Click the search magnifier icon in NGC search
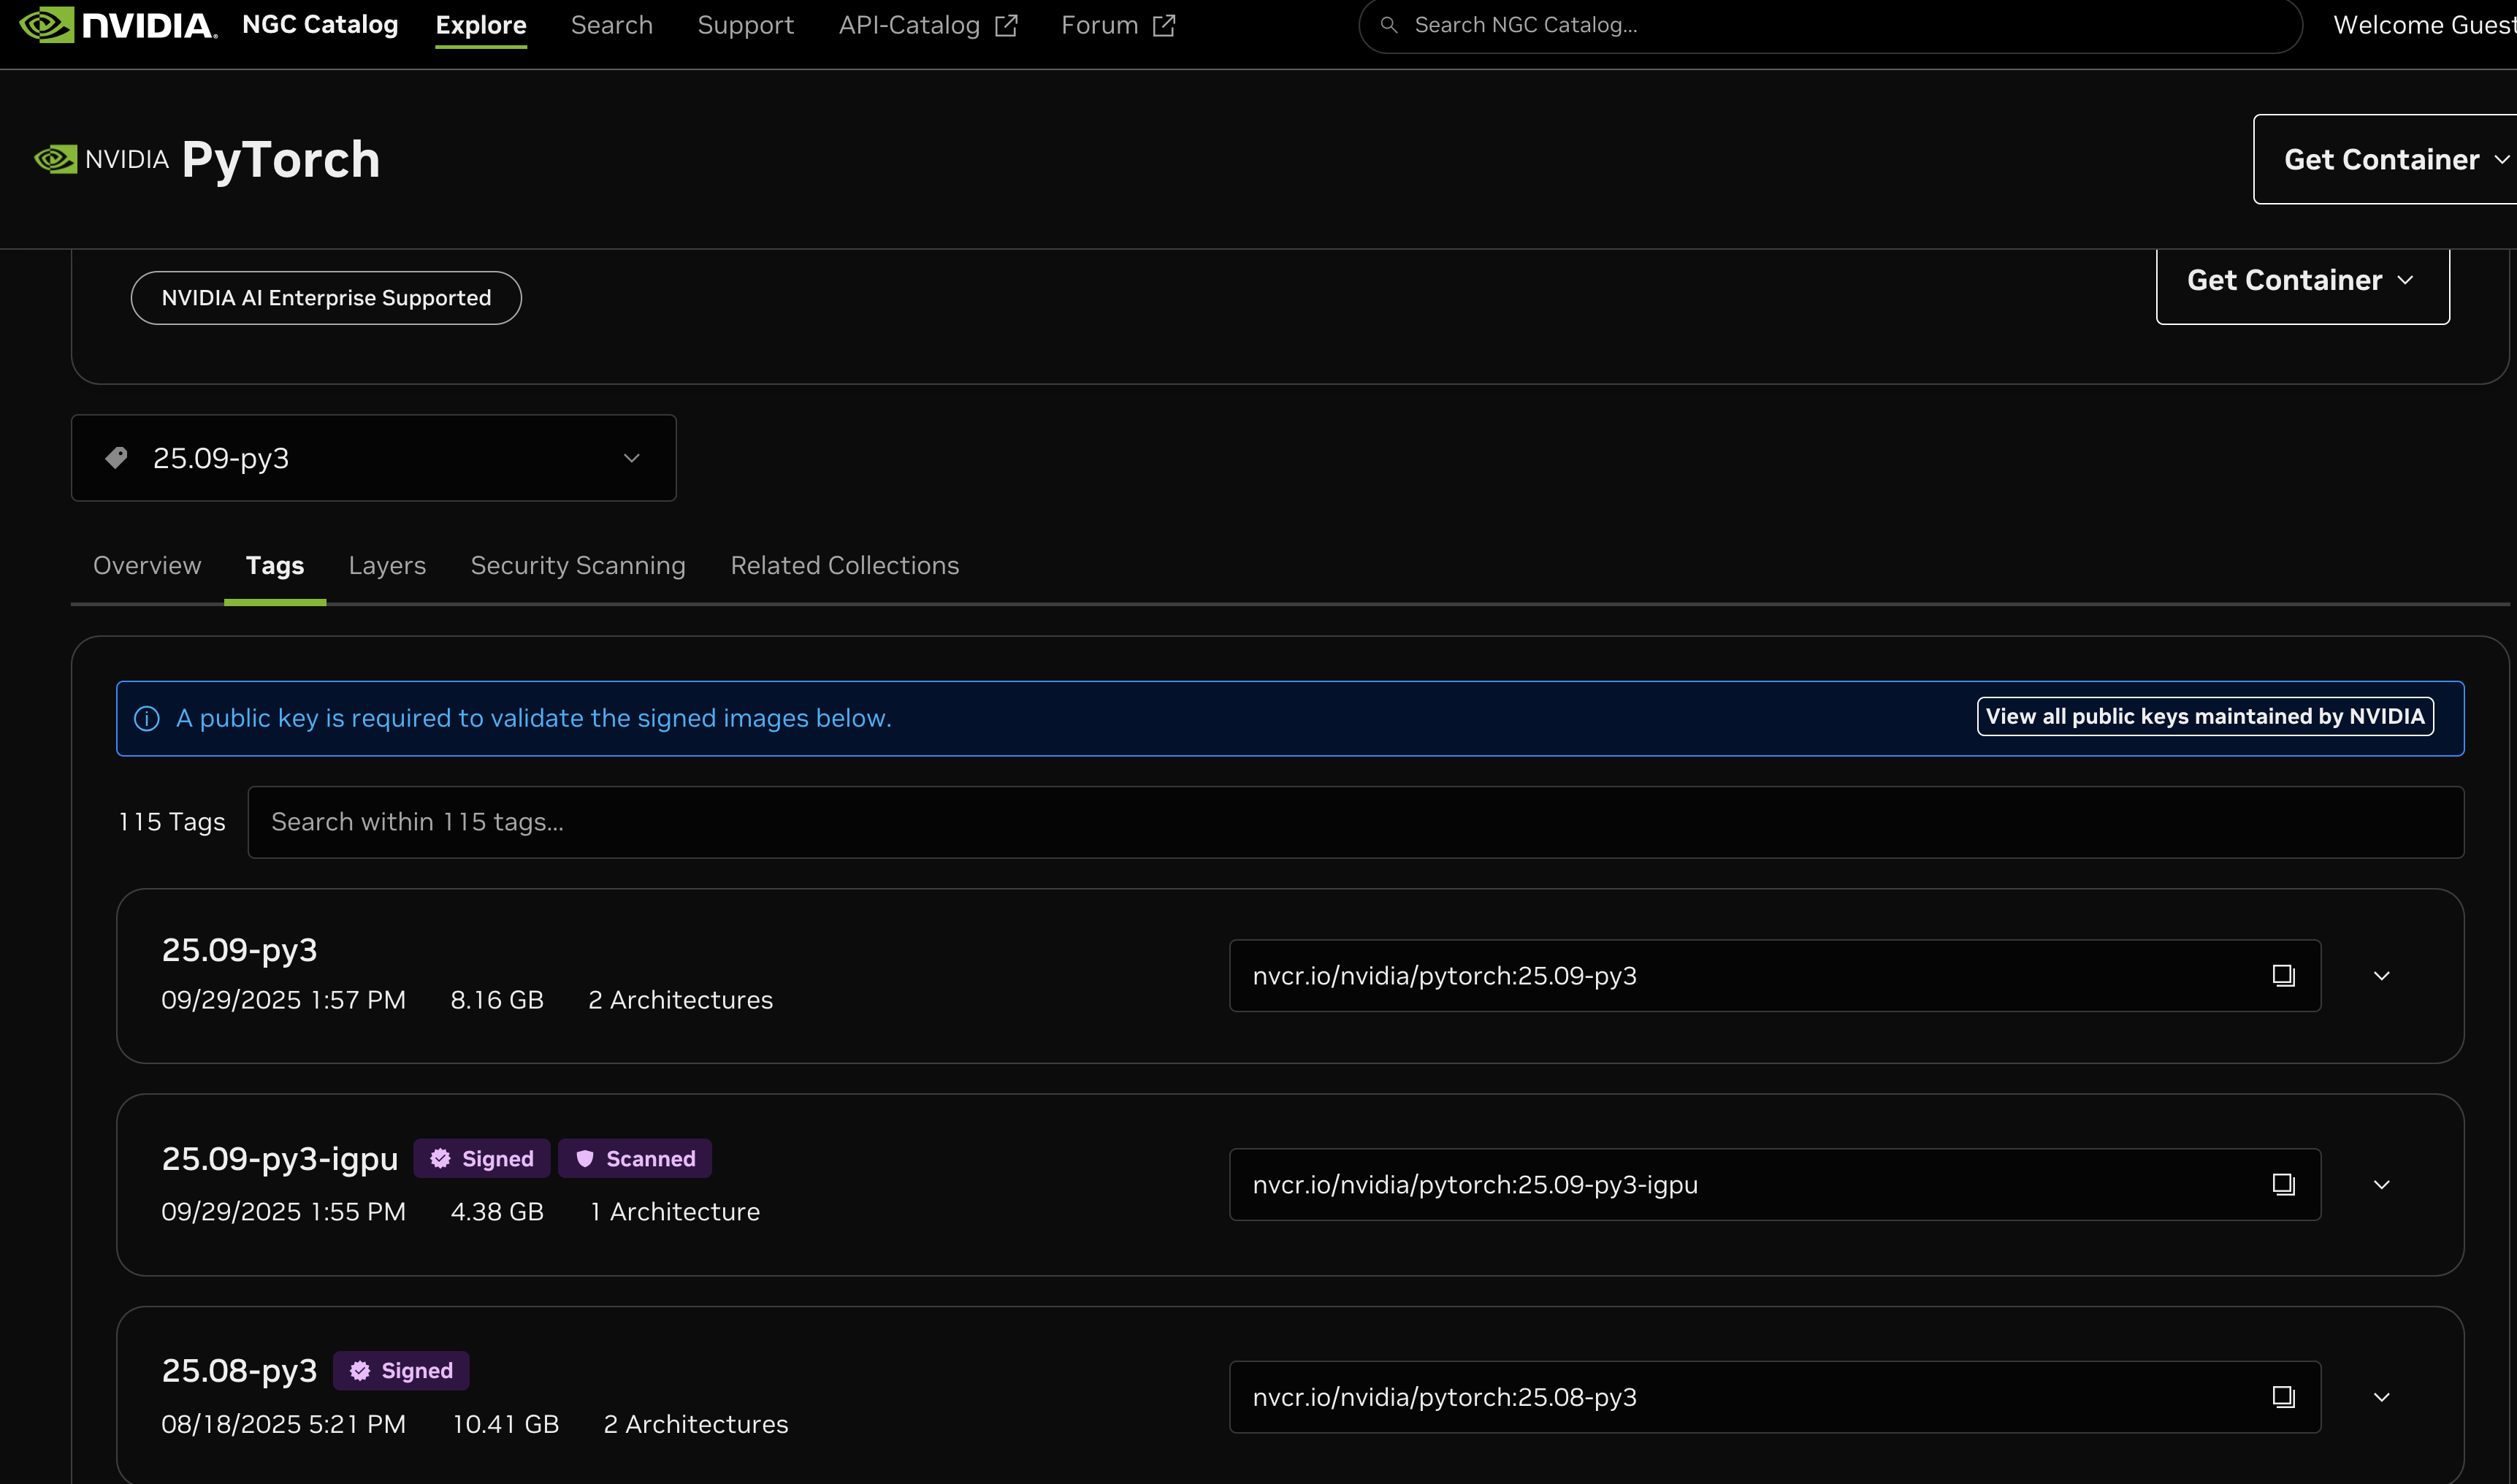This screenshot has height=1484, width=2517. [1389, 25]
